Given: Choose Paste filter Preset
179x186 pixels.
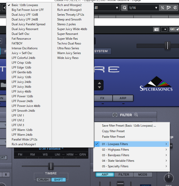Looking at the screenshot, I should pos(132,137).
